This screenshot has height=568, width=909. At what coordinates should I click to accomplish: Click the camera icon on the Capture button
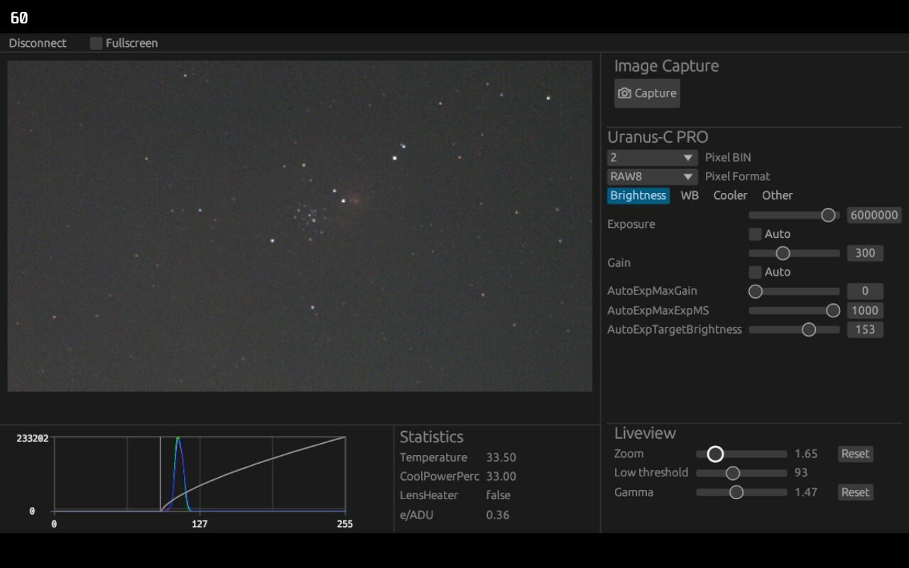[624, 93]
